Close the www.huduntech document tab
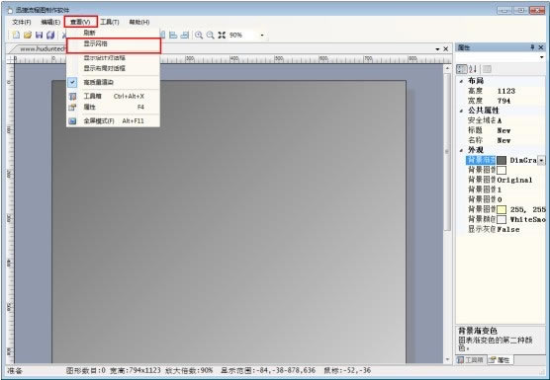 446,49
